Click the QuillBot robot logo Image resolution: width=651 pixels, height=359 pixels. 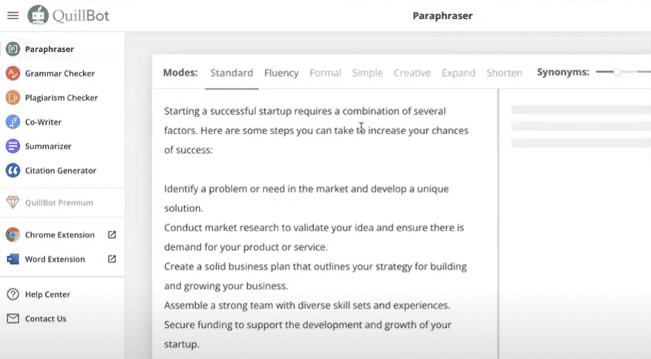click(38, 16)
